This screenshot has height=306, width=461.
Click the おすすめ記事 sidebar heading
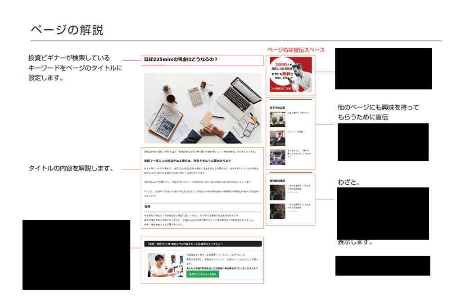click(277, 108)
